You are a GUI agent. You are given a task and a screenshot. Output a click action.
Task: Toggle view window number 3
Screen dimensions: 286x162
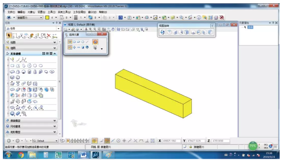pyautogui.click(x=74, y=141)
